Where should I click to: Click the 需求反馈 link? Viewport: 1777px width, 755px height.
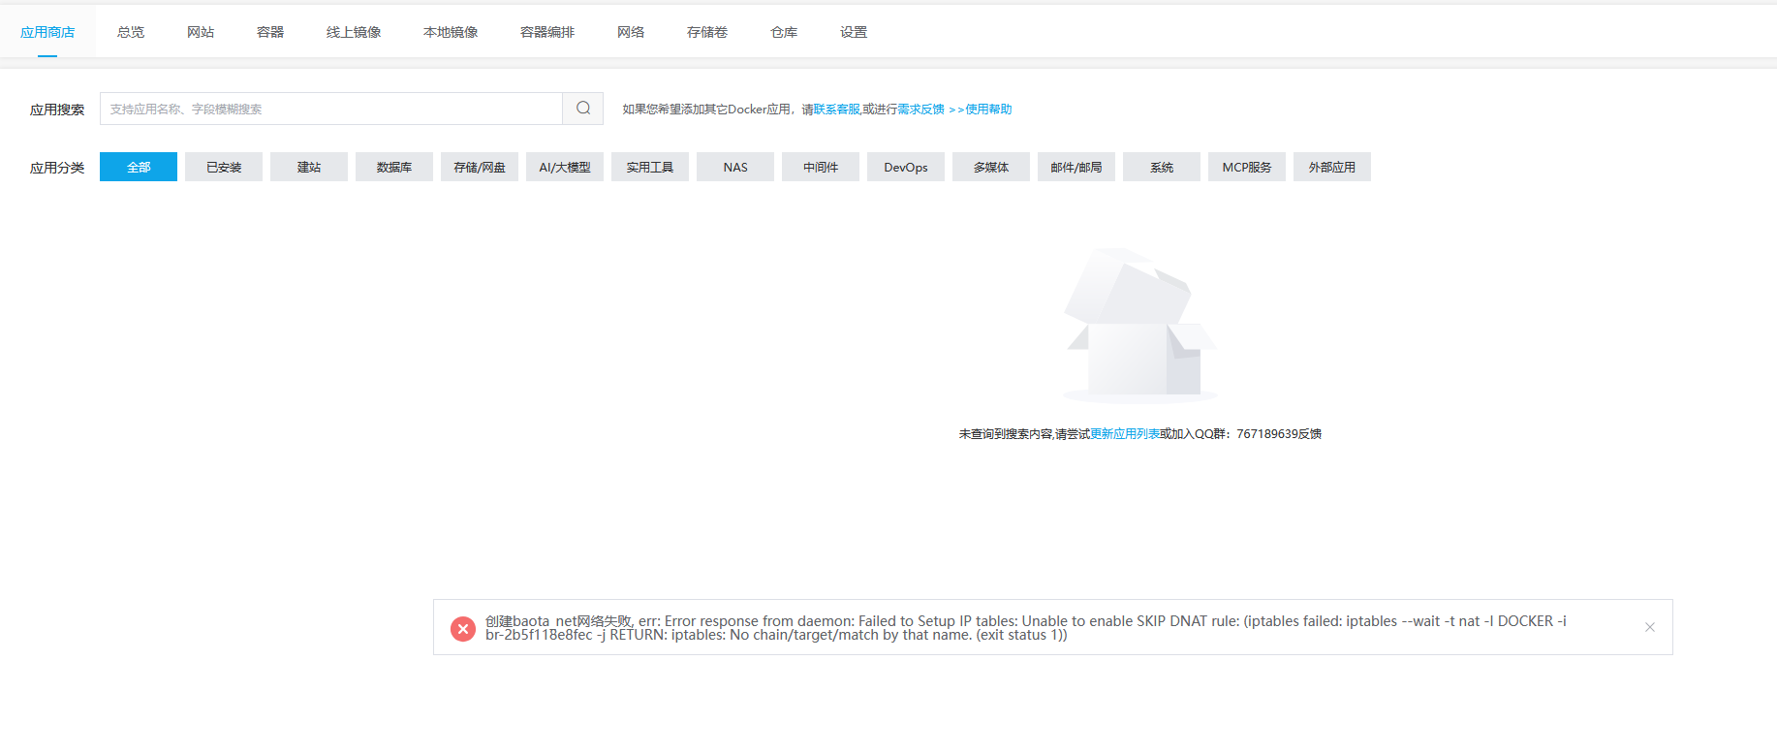coord(920,110)
